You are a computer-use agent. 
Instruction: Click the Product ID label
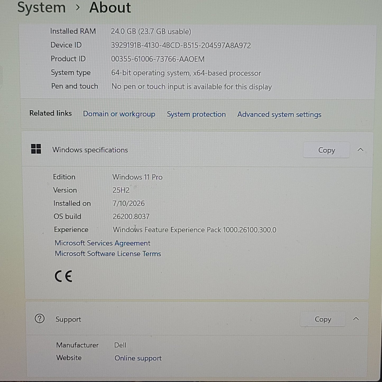pyautogui.click(x=68, y=59)
